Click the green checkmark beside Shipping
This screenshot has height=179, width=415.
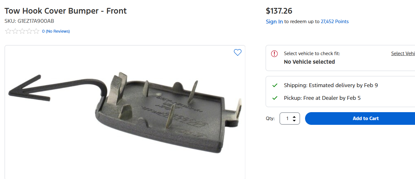click(x=275, y=86)
